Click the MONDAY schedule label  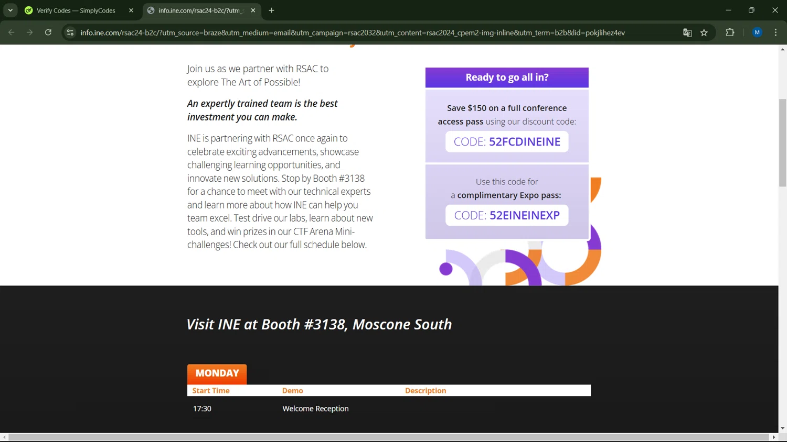point(217,373)
